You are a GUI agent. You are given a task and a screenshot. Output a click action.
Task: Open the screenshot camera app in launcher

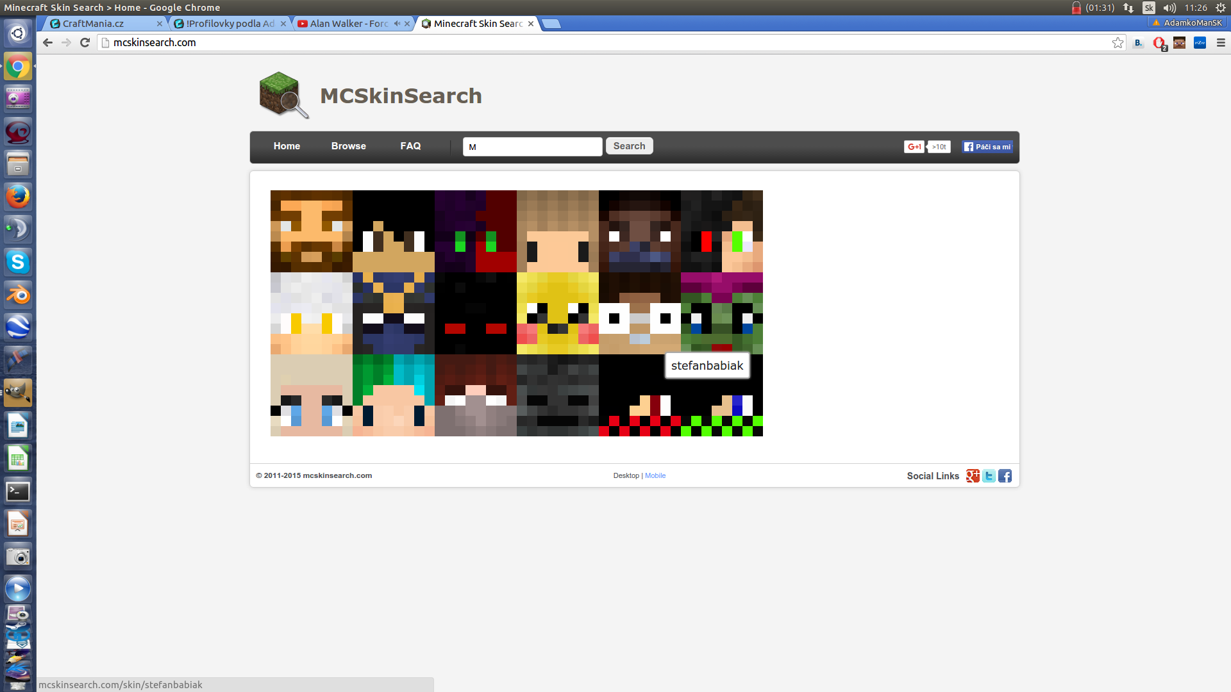(18, 557)
